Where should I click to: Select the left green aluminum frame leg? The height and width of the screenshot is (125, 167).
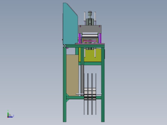click(65, 84)
